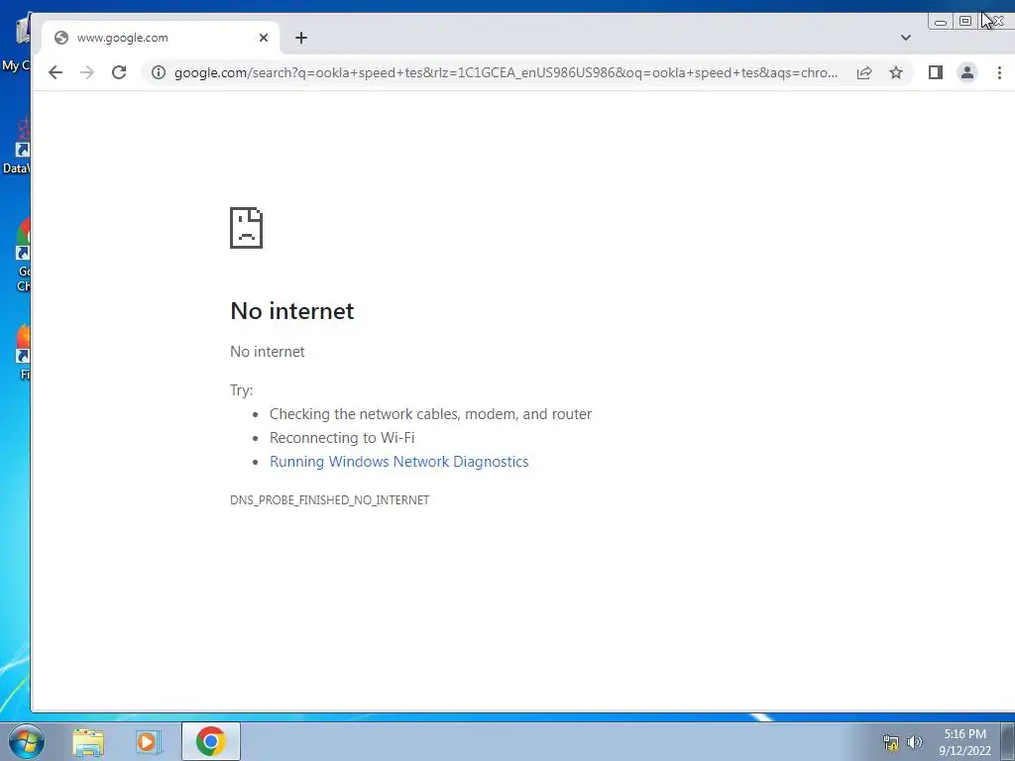Click the google.com search URL address bar

pyautogui.click(x=507, y=72)
